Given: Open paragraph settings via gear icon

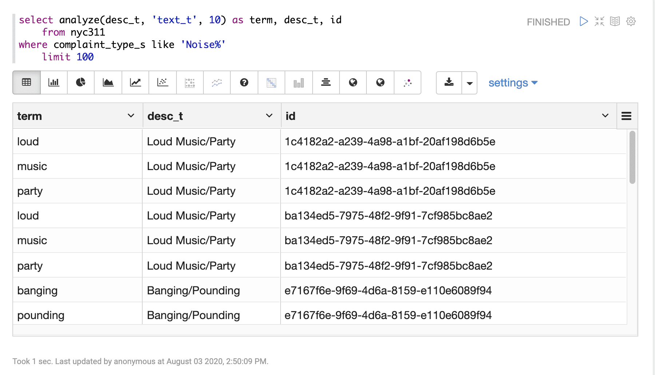Looking at the screenshot, I should [631, 21].
